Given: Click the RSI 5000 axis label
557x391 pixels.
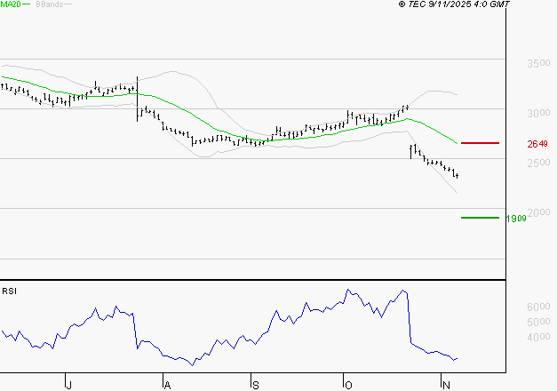Looking at the screenshot, I should click(x=538, y=322).
